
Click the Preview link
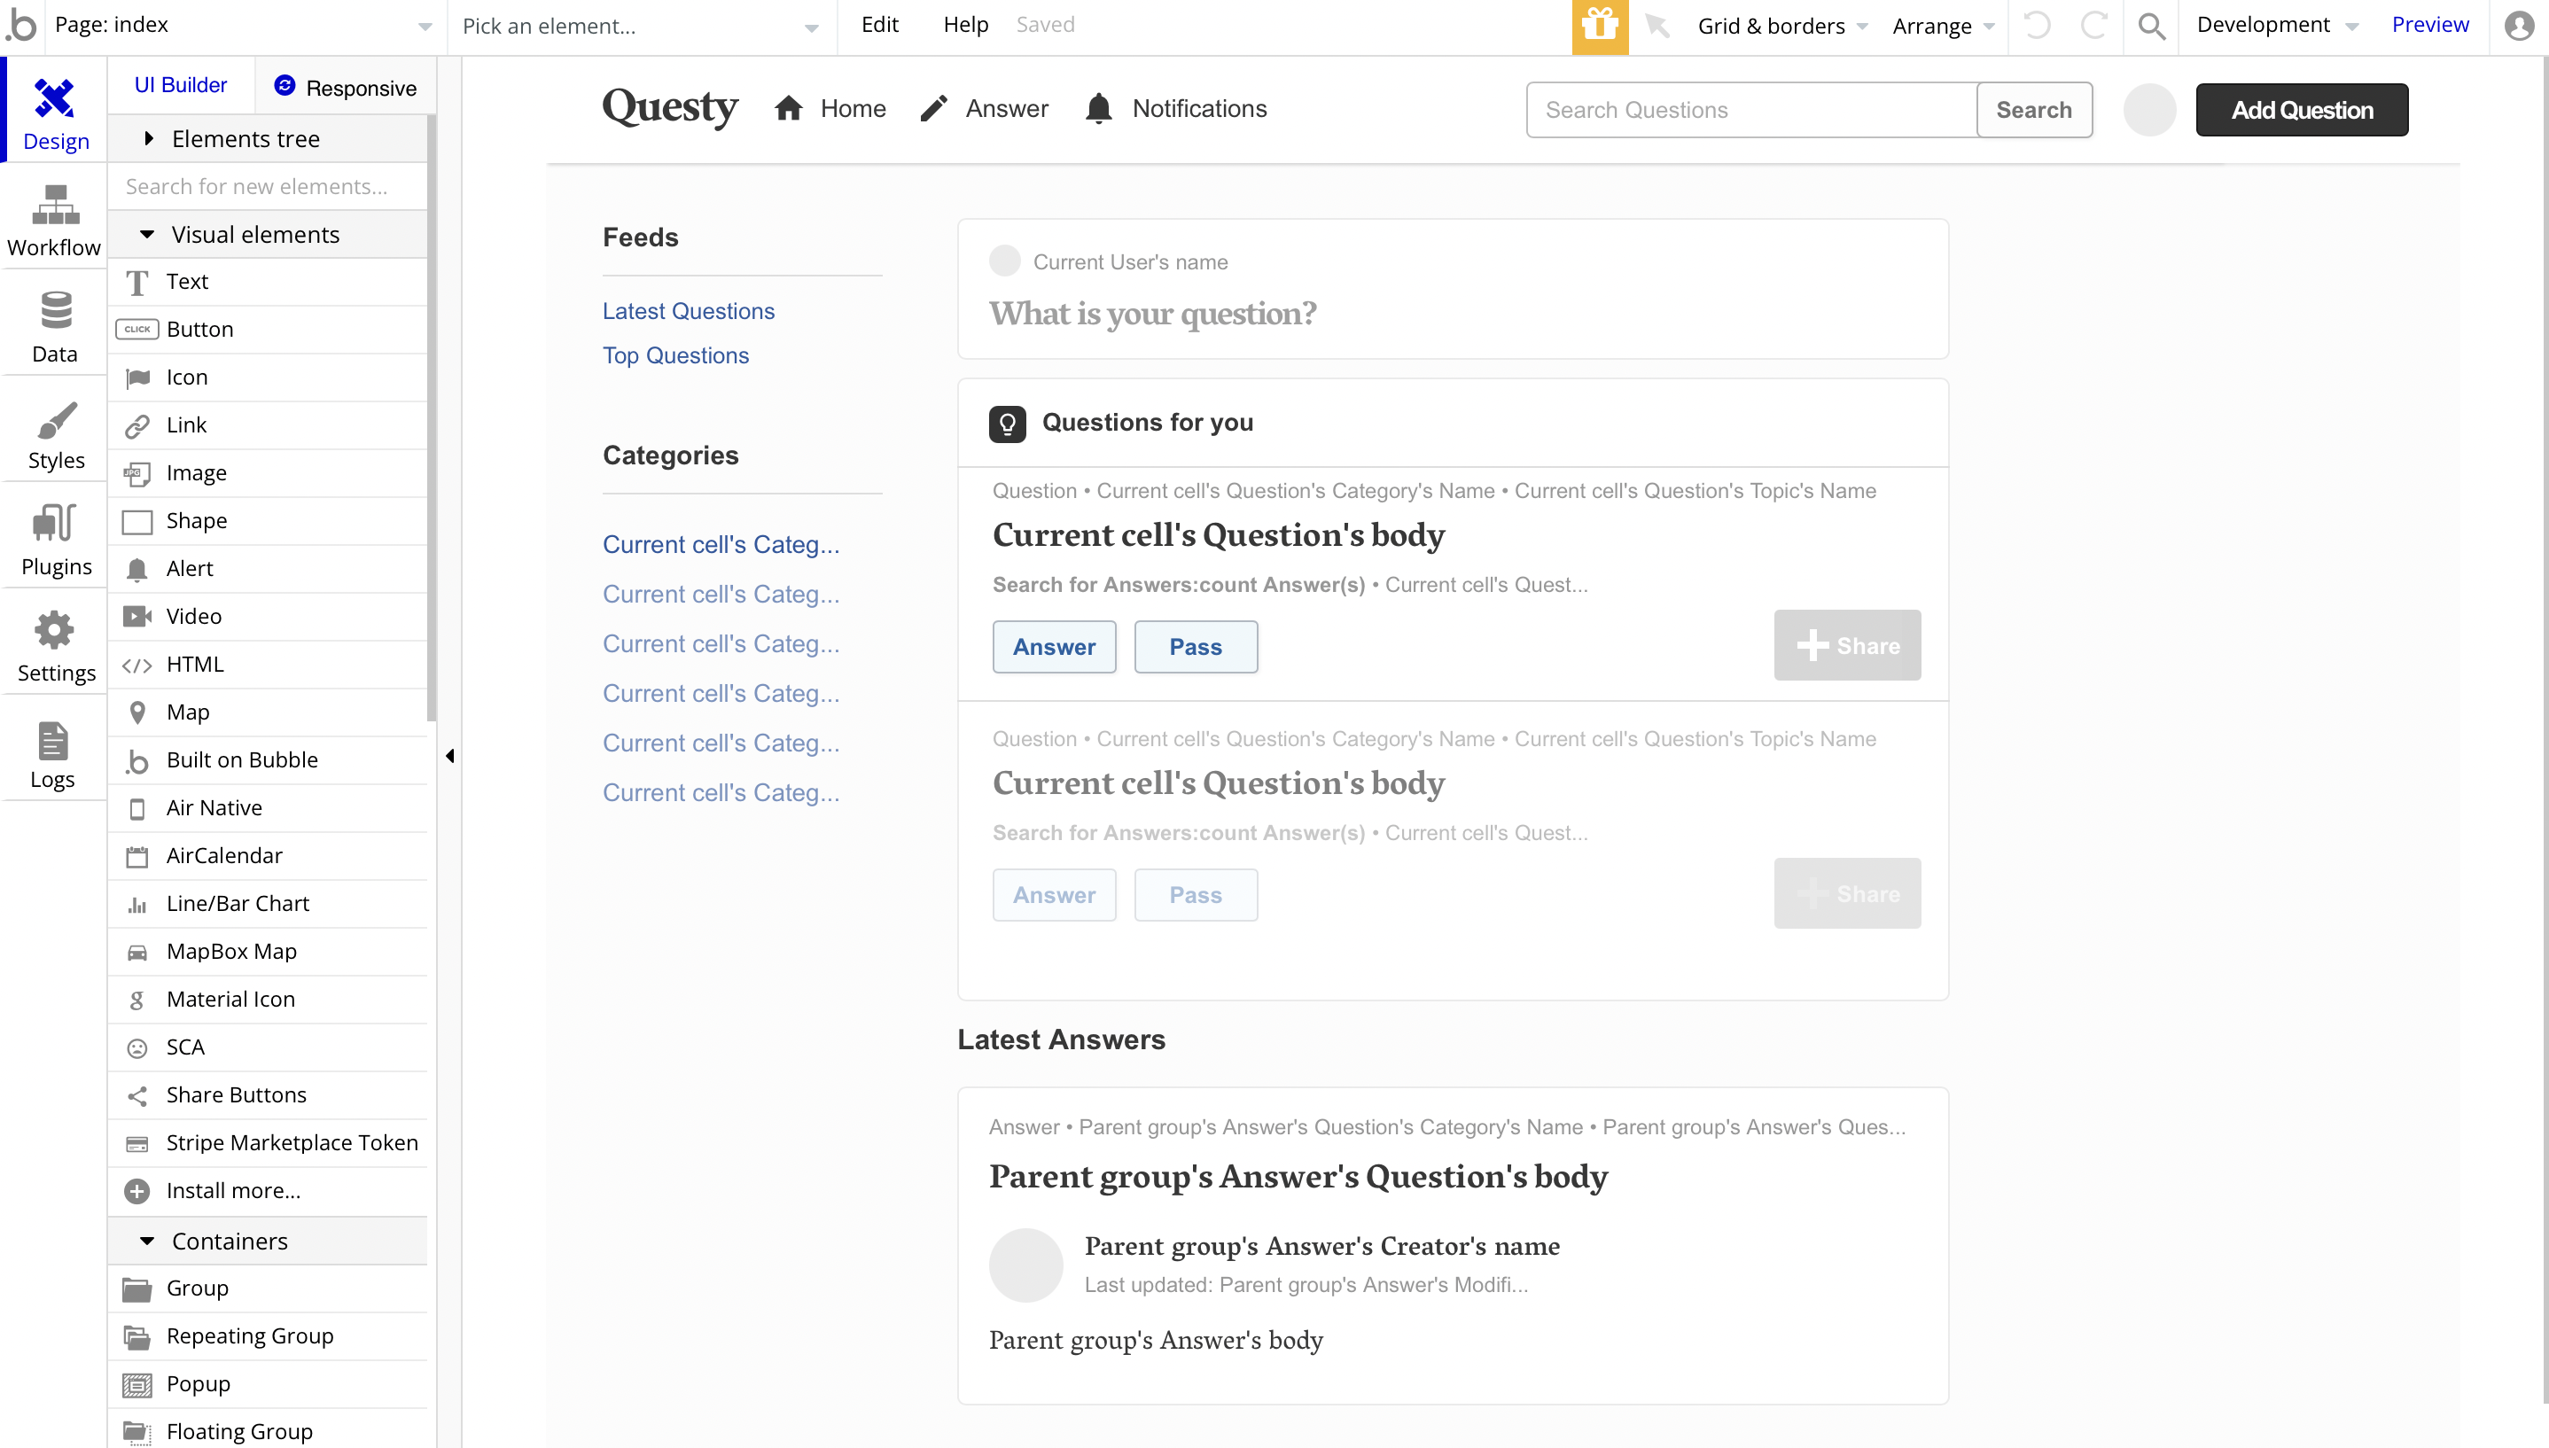click(2428, 25)
